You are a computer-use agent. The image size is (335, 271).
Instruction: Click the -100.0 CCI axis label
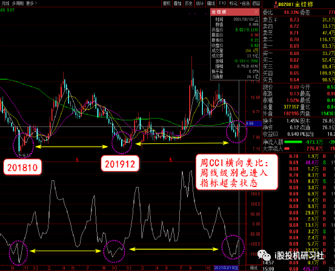[255, 244]
